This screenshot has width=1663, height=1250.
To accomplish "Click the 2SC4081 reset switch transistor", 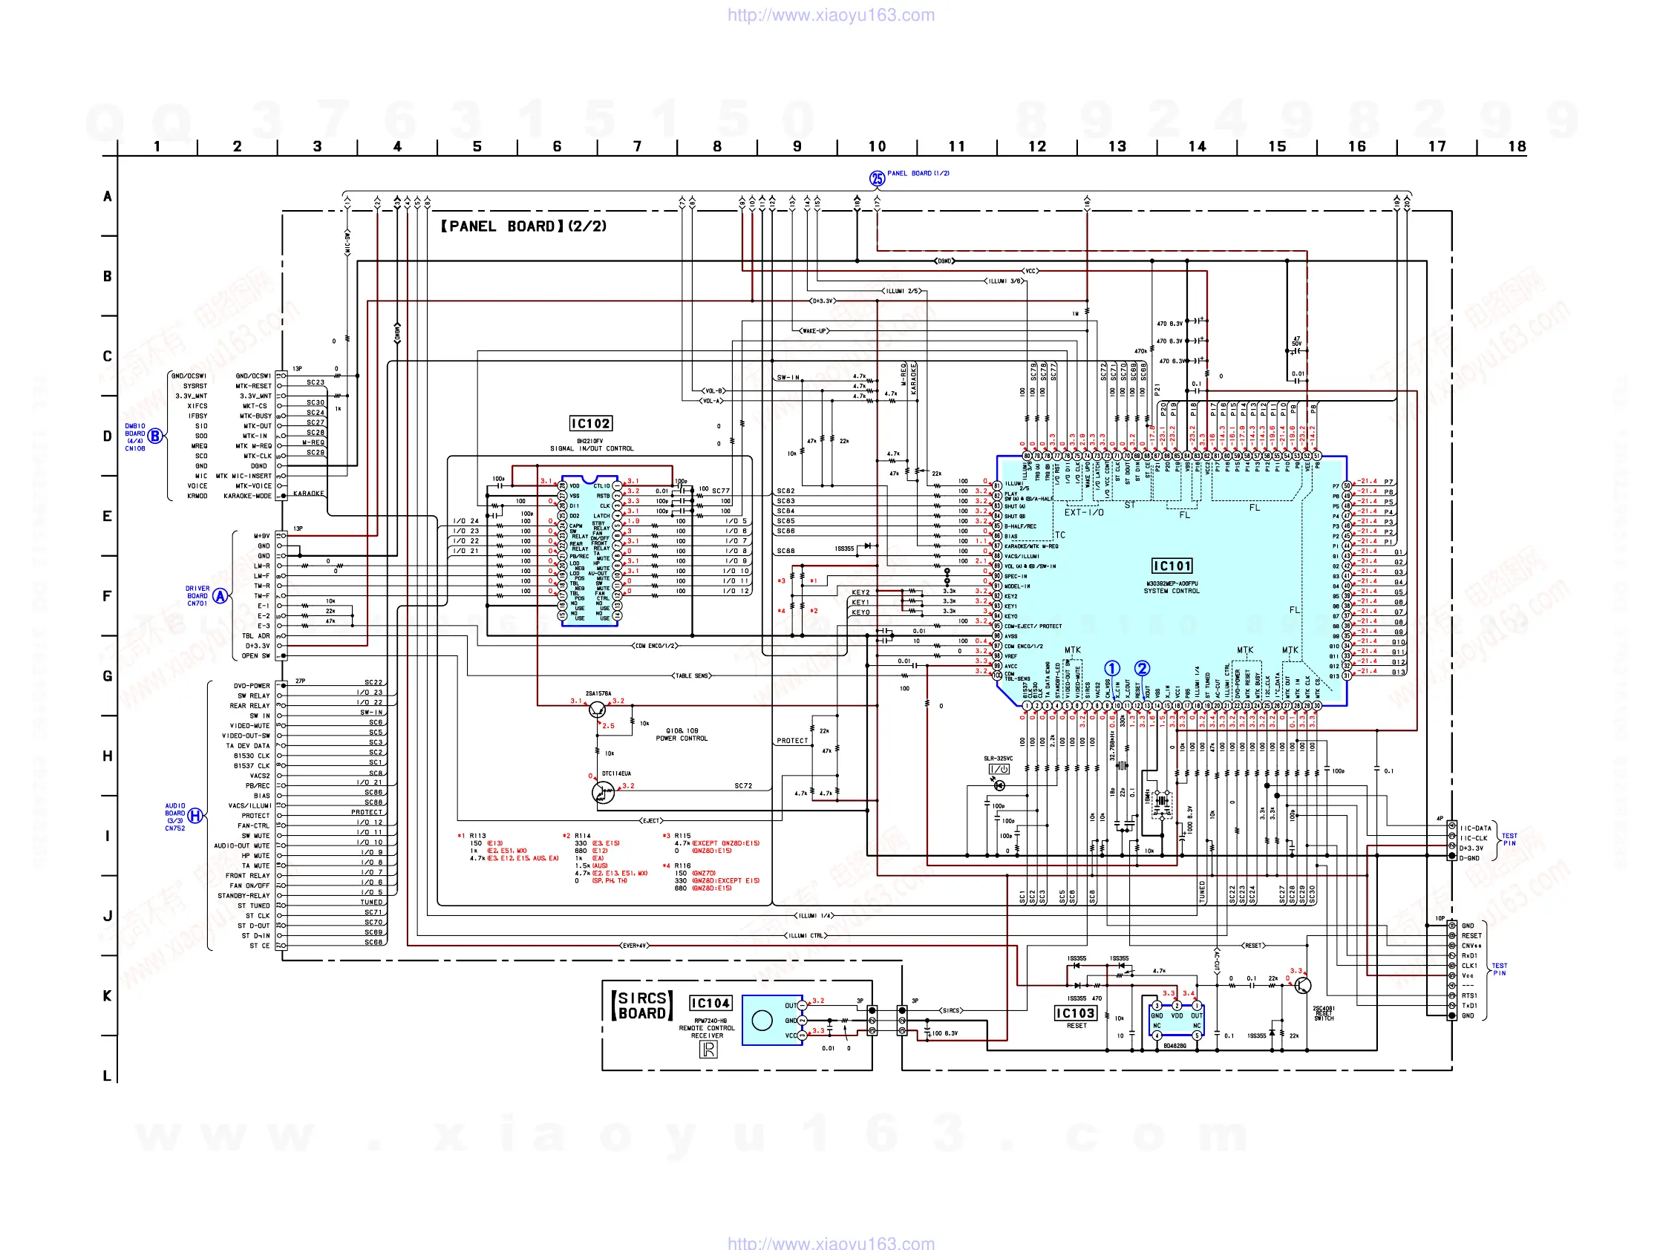I will coord(1303,986).
